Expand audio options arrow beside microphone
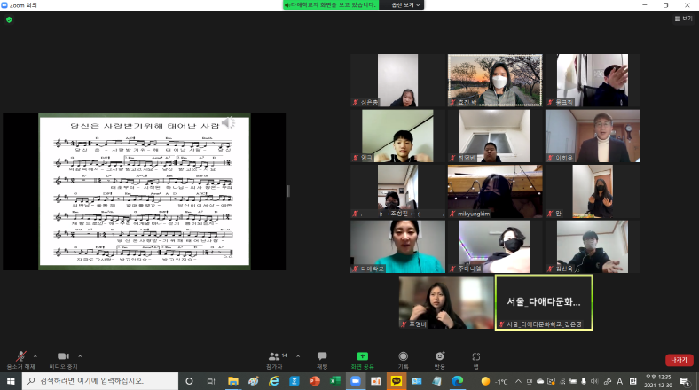Screen dimensions: 699x390 [35, 356]
